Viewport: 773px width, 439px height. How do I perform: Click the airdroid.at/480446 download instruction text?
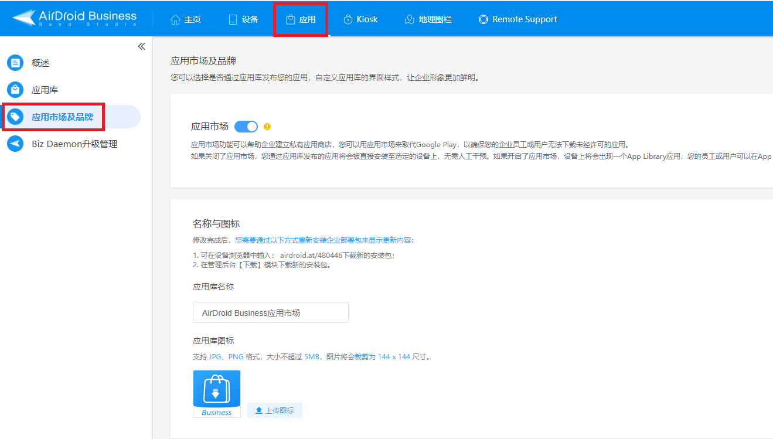[x=294, y=256]
